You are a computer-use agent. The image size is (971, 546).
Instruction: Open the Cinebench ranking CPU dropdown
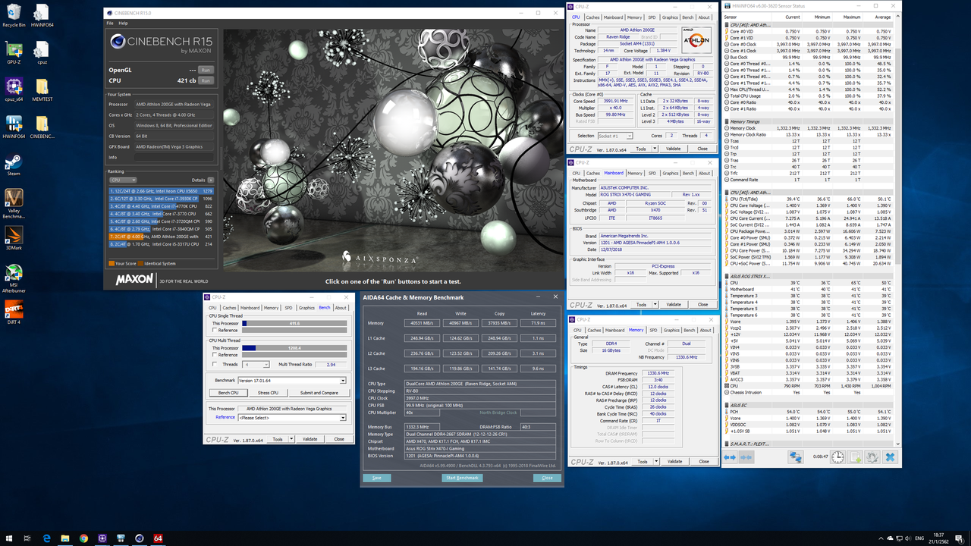[x=124, y=180]
